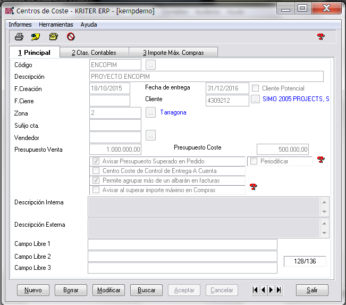The image size is (346, 305).
Task: Click the Borrar button
Action: coord(71,290)
